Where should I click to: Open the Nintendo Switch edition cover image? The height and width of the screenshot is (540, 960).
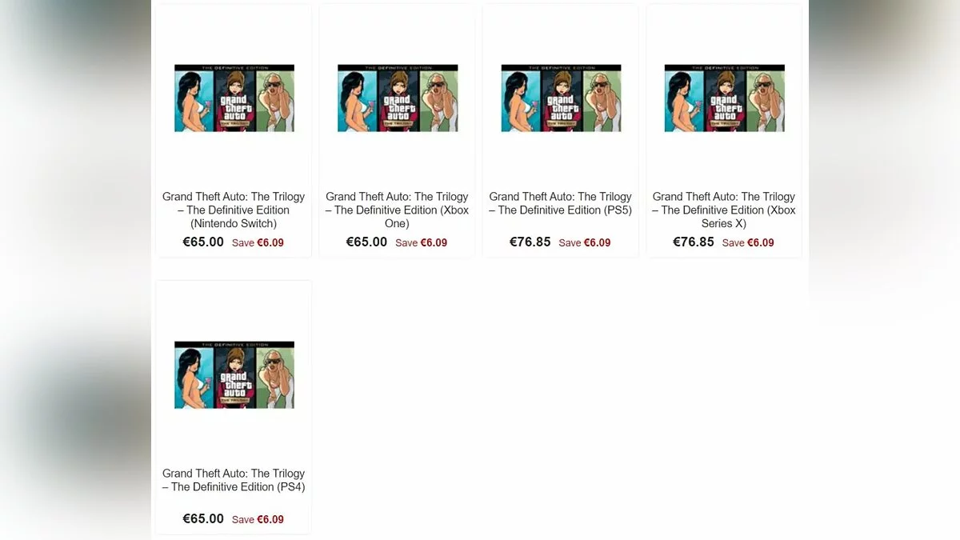[x=234, y=98]
